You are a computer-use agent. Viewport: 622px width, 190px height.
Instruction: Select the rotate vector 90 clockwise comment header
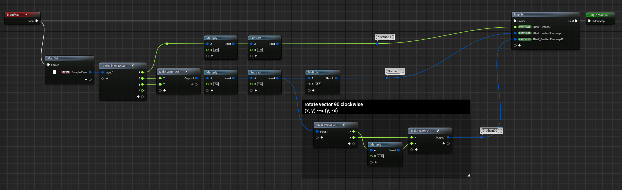(x=386, y=107)
